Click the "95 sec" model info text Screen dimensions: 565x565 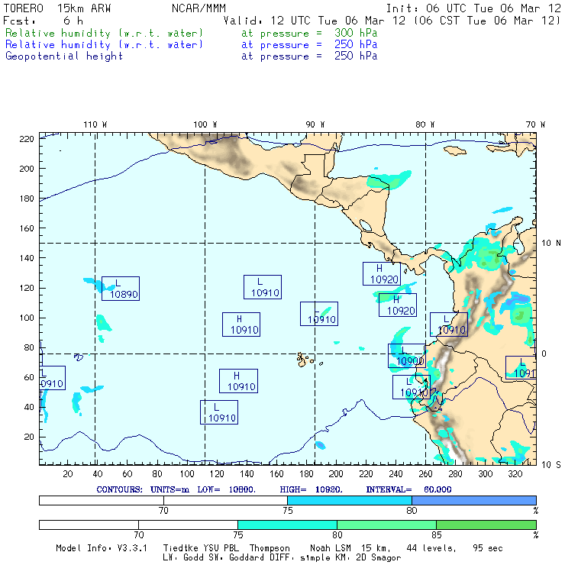(488, 548)
